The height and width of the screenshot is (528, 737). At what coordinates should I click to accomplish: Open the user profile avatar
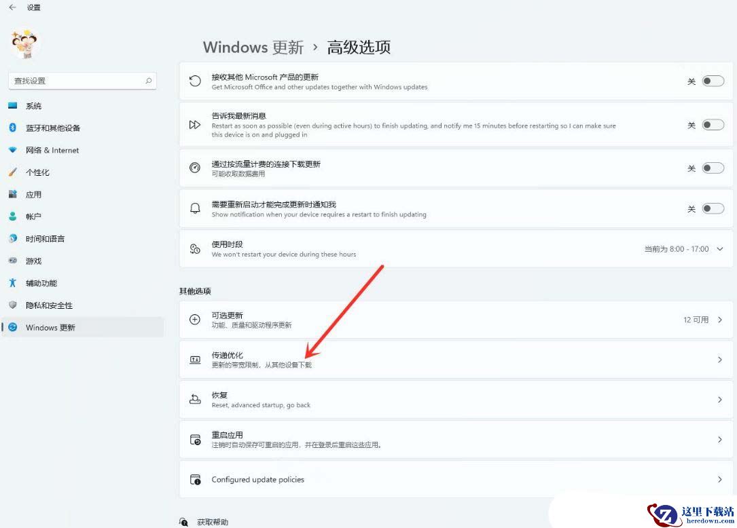click(x=25, y=43)
